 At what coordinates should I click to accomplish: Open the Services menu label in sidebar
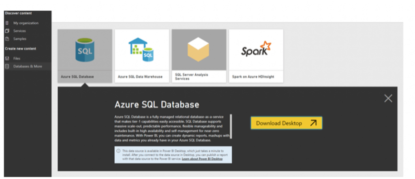click(x=19, y=31)
